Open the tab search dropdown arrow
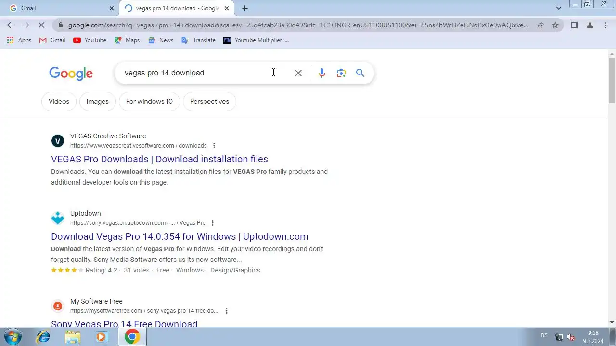Image resolution: width=616 pixels, height=346 pixels. coord(559,8)
